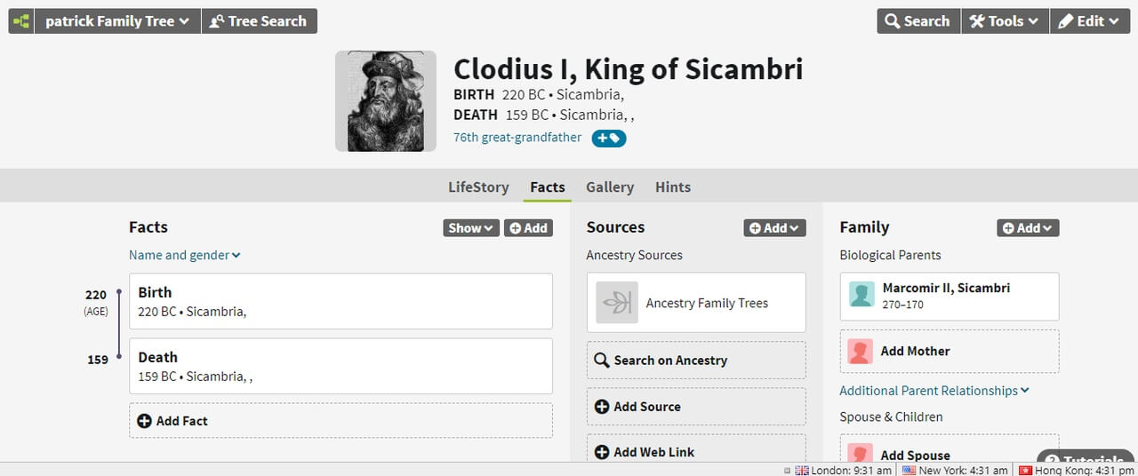The image size is (1138, 476).
Task: Open the Gallery tab
Action: 610,187
